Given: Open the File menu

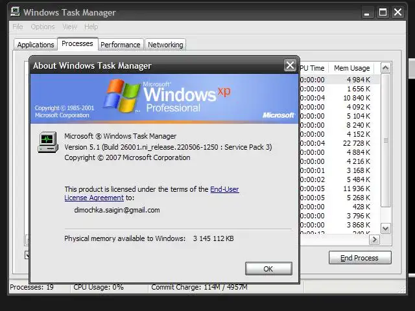Looking at the screenshot, I should pos(18,27).
